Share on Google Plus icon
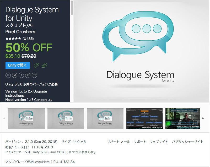Image resolution: width=210 pixels, height=167 pixels. pos(28,75)
